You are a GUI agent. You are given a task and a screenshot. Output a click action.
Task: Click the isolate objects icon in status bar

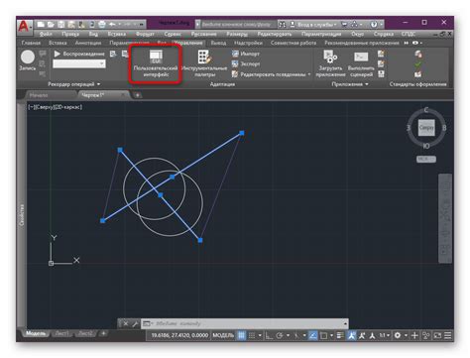coord(426,335)
